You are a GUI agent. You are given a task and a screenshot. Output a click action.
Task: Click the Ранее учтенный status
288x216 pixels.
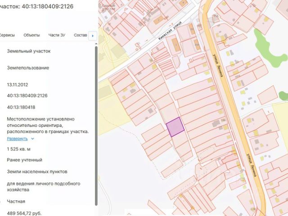[x=24, y=160]
